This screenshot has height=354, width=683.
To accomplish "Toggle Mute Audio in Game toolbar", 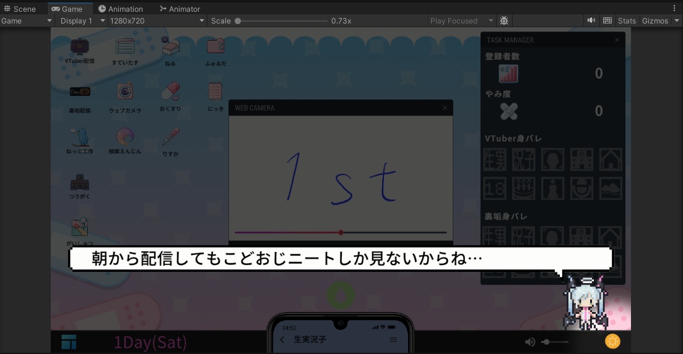I will click(591, 20).
